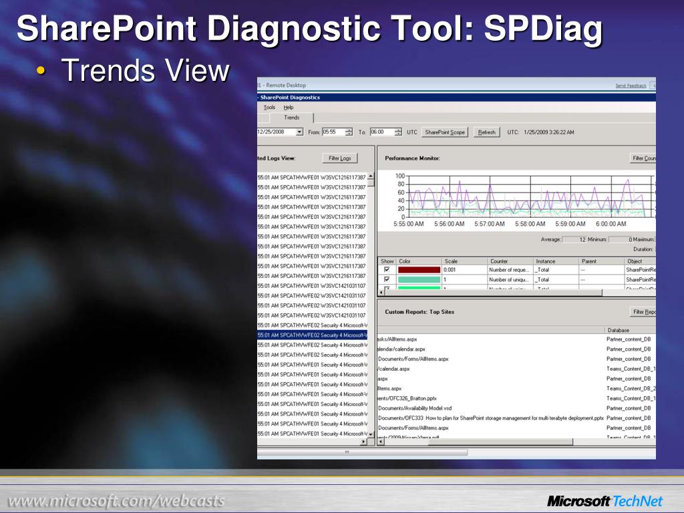This screenshot has width=684, height=513.
Task: Click the Teams_Content_DB_2 database cell
Action: (x=631, y=388)
